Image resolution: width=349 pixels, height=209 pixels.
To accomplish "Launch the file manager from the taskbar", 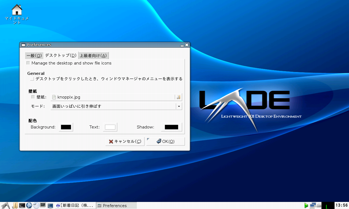I will [15, 205].
